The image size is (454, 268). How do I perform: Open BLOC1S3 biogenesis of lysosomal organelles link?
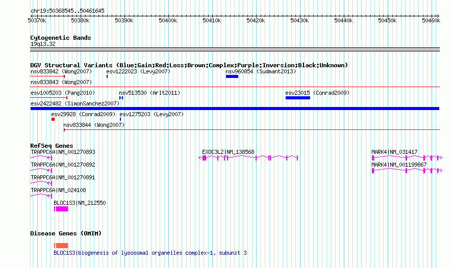[150, 253]
